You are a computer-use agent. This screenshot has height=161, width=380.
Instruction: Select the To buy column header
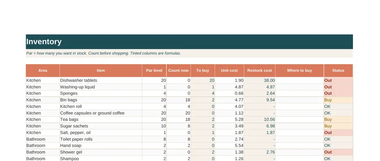203,70
